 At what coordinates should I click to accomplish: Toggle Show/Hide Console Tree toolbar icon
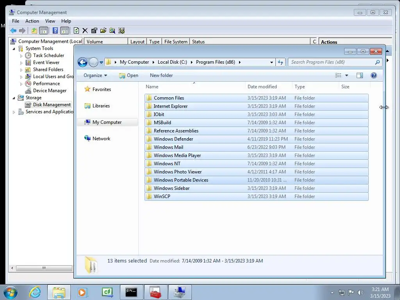point(44,31)
